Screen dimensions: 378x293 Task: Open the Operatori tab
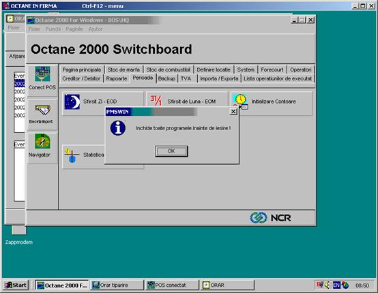click(x=301, y=70)
